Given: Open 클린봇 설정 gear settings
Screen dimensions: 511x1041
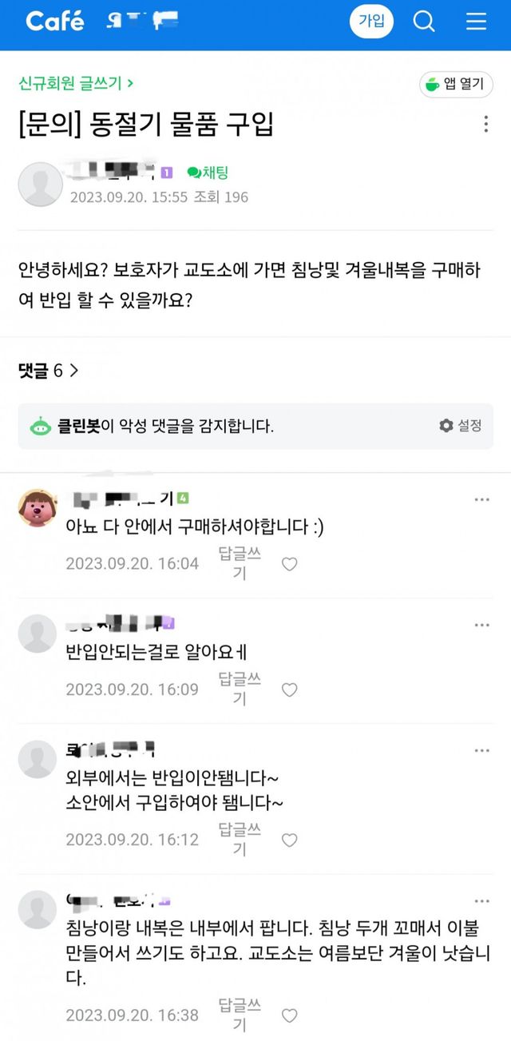Looking at the screenshot, I should [x=461, y=426].
